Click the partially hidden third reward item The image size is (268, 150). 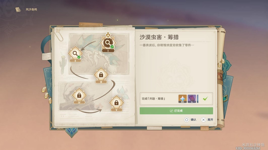coord(198,99)
